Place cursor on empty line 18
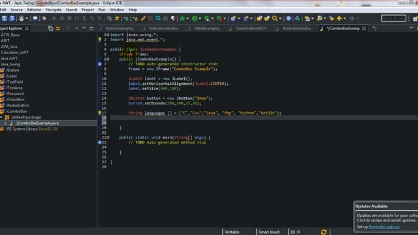Image resolution: width=418 pixels, height=235 pixels. 263,117
